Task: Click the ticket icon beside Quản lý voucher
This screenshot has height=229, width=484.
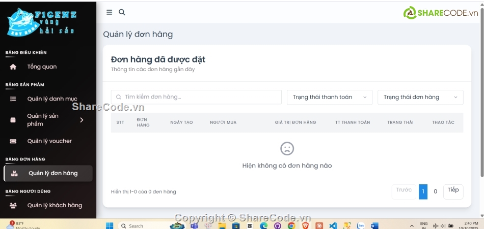Action: (13, 141)
